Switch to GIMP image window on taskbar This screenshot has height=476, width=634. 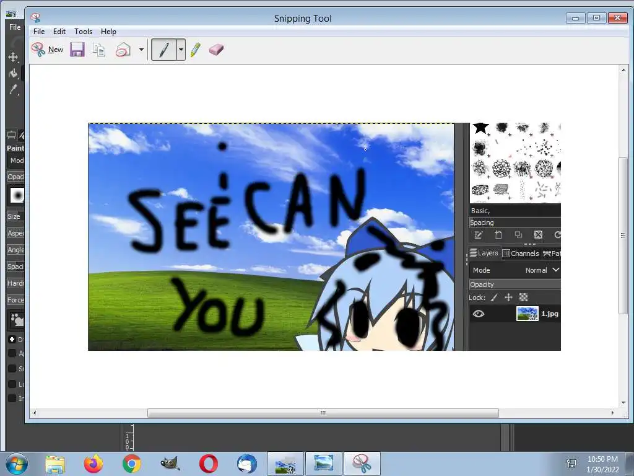click(x=285, y=464)
